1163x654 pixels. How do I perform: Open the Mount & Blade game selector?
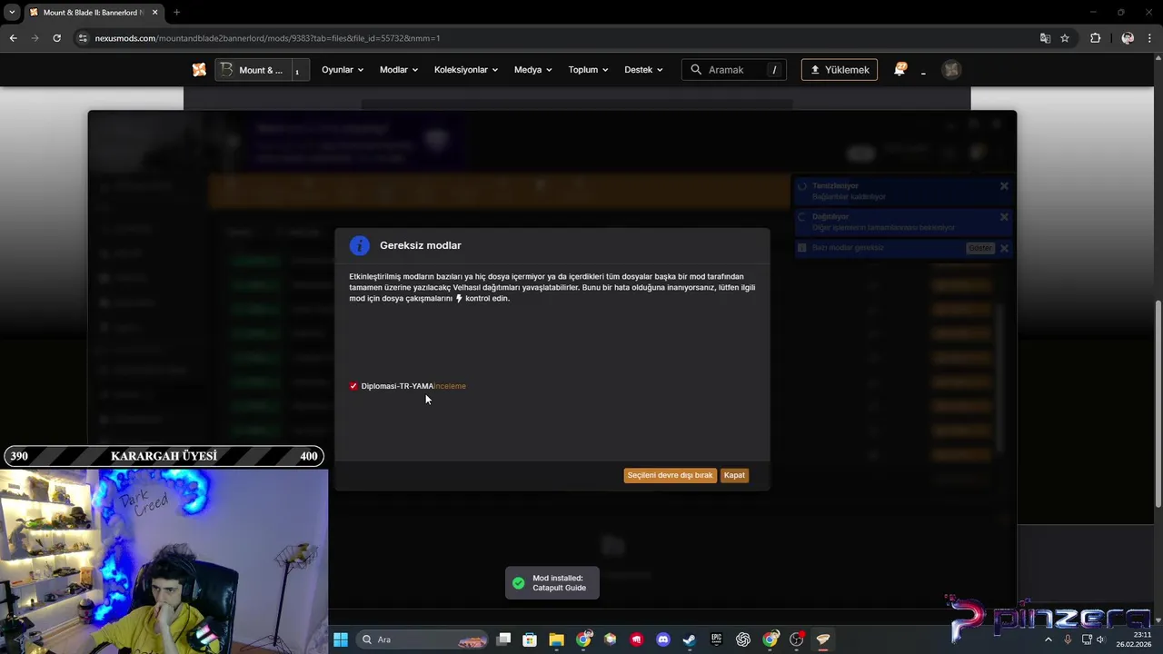pos(262,70)
